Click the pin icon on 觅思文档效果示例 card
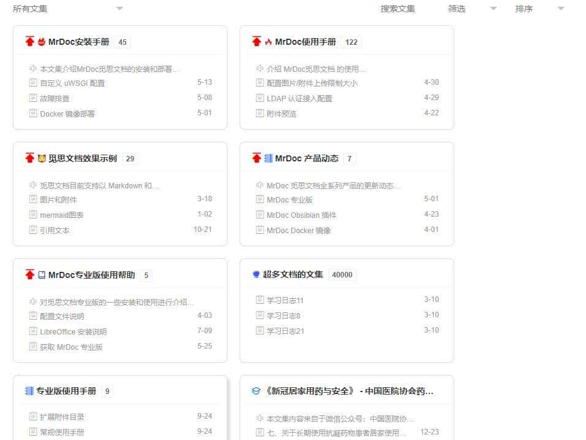Viewport: 586px width, 440px height. (x=30, y=158)
